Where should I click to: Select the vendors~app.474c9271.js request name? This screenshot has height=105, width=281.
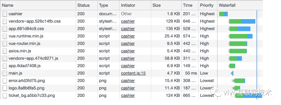(x=33, y=59)
